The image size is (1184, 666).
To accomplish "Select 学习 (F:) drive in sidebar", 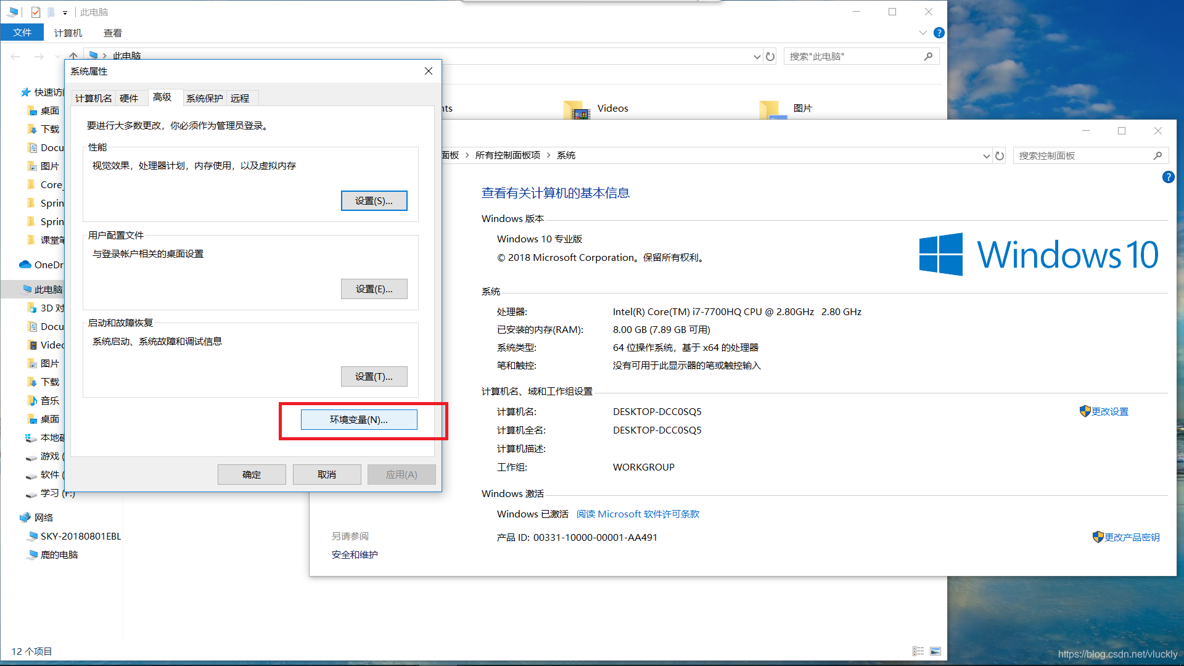I will pyautogui.click(x=57, y=493).
